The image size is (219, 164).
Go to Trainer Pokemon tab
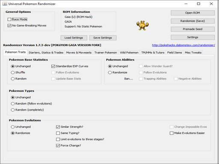[x=106, y=53]
